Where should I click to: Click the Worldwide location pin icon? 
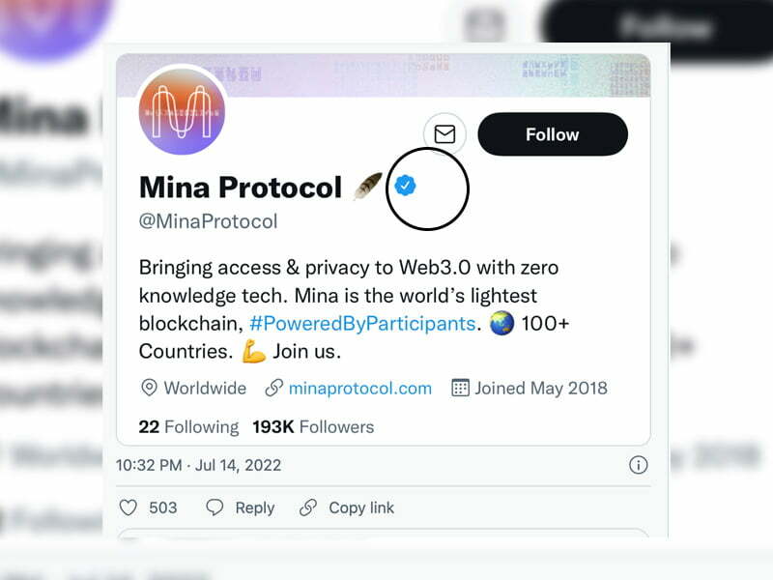[149, 389]
